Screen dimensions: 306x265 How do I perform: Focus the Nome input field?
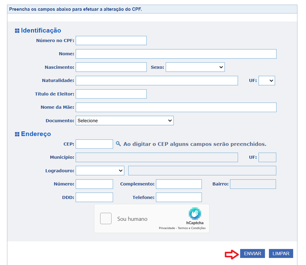point(176,54)
